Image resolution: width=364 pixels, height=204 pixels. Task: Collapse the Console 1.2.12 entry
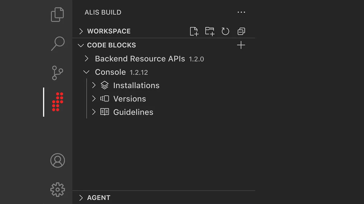click(x=86, y=72)
